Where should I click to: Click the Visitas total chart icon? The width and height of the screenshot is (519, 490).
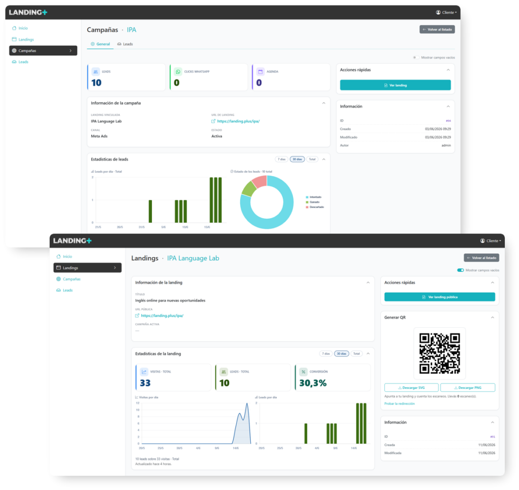pos(144,372)
